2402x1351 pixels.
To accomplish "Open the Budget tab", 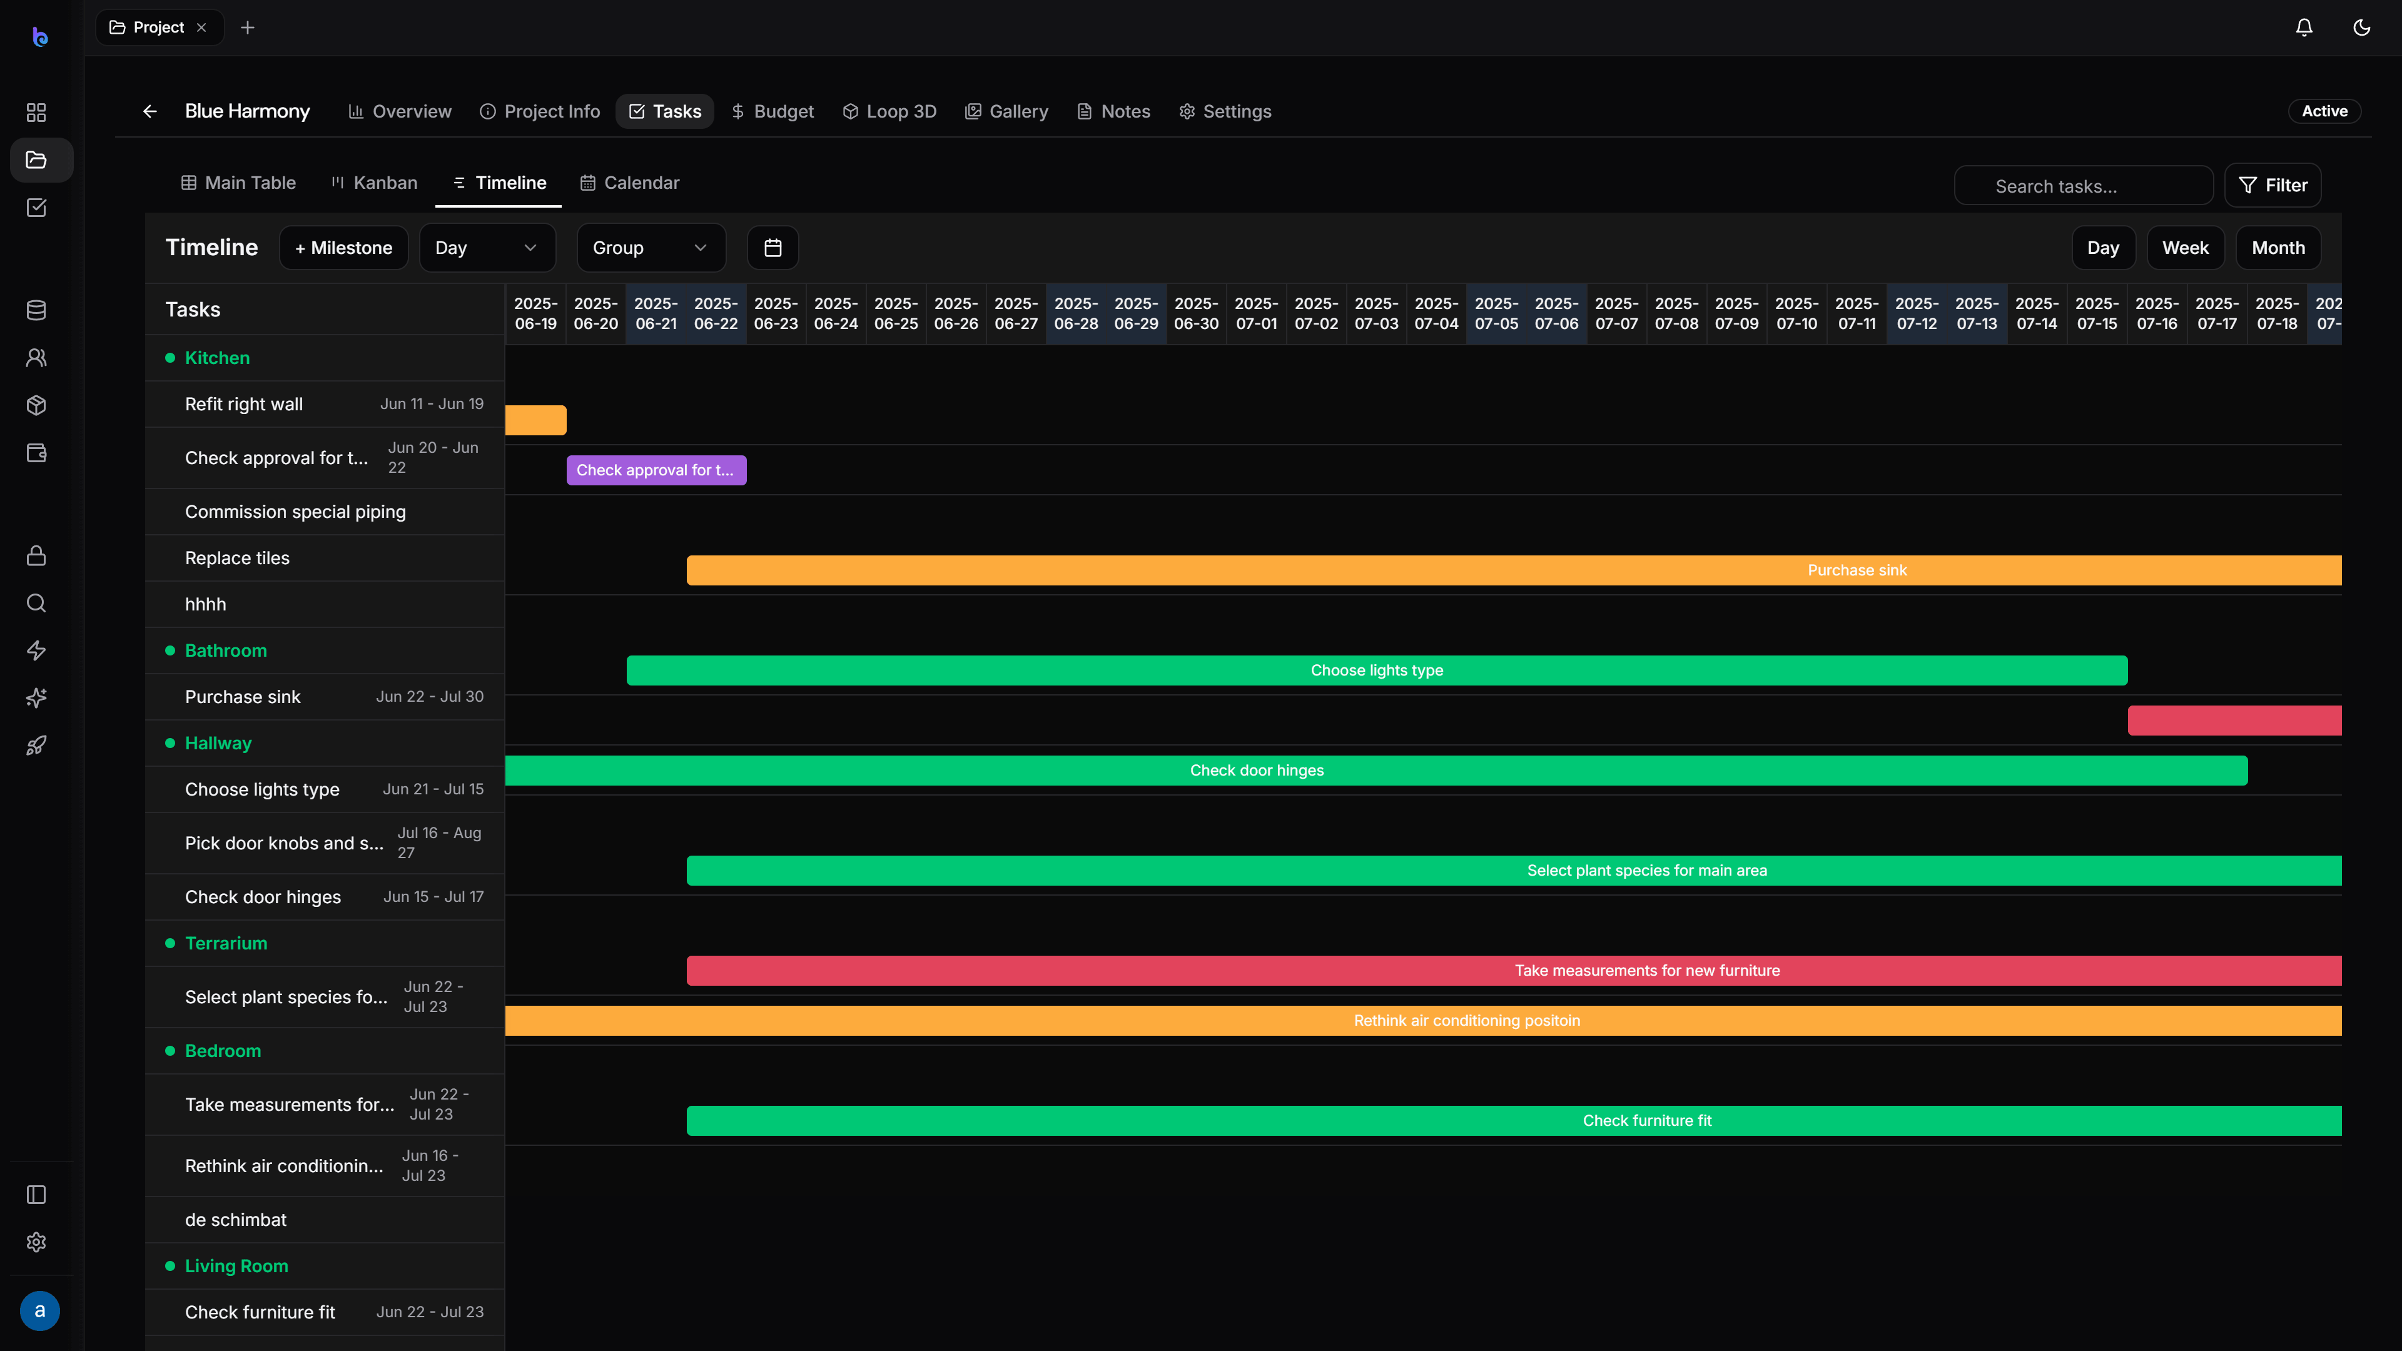I will click(x=773, y=112).
